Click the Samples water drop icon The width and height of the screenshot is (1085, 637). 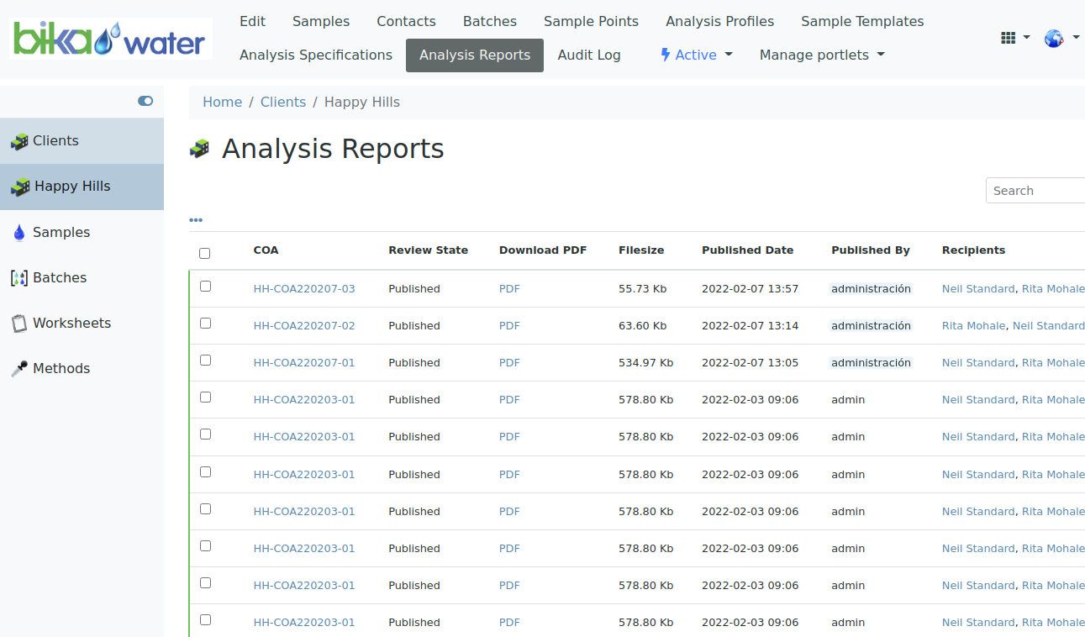point(18,233)
